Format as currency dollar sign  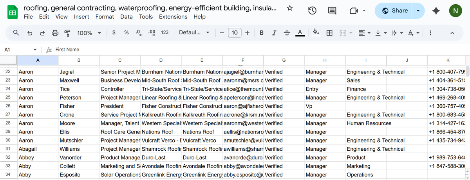pos(114,33)
